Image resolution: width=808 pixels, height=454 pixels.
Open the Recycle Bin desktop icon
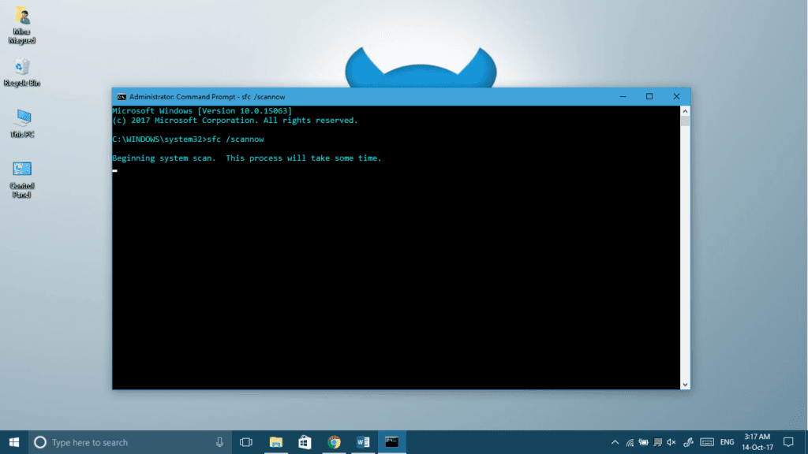22,69
